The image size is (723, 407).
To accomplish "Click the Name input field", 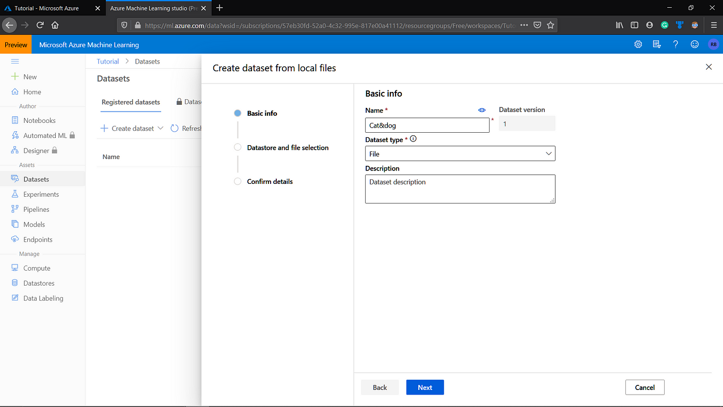I will 427,125.
